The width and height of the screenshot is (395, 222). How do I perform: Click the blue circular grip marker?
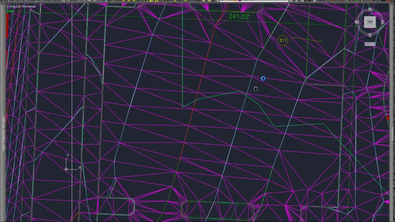pyautogui.click(x=263, y=79)
